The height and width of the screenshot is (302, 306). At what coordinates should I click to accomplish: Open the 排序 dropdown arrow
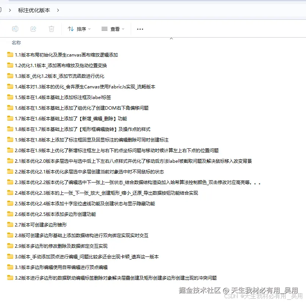click(x=90, y=29)
